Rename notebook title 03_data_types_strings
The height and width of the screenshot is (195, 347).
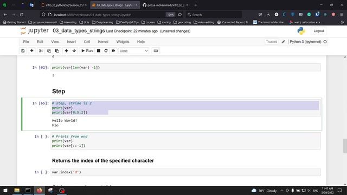tap(79, 31)
